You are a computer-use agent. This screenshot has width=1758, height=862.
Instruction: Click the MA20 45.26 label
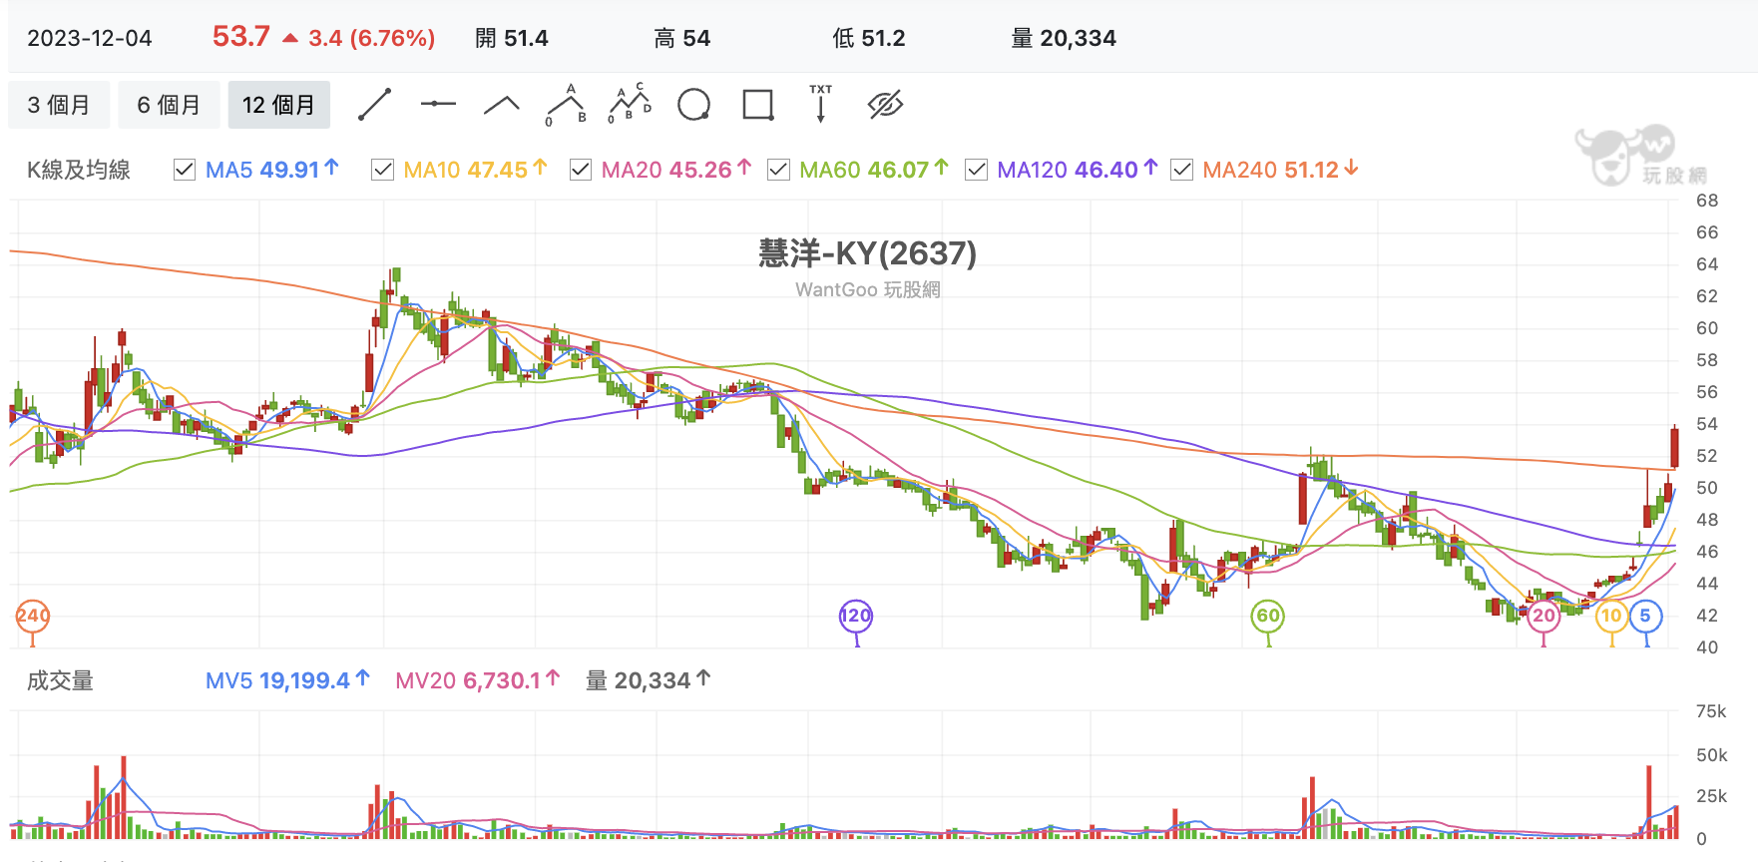pos(675,170)
